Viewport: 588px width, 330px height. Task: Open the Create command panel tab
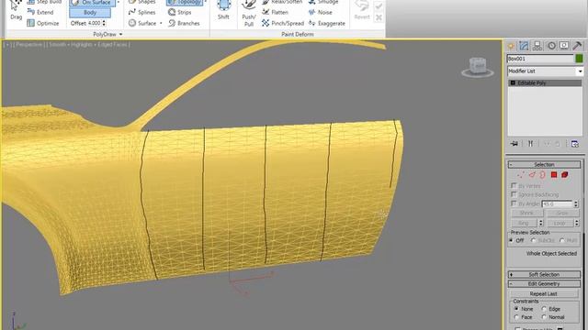tap(511, 46)
